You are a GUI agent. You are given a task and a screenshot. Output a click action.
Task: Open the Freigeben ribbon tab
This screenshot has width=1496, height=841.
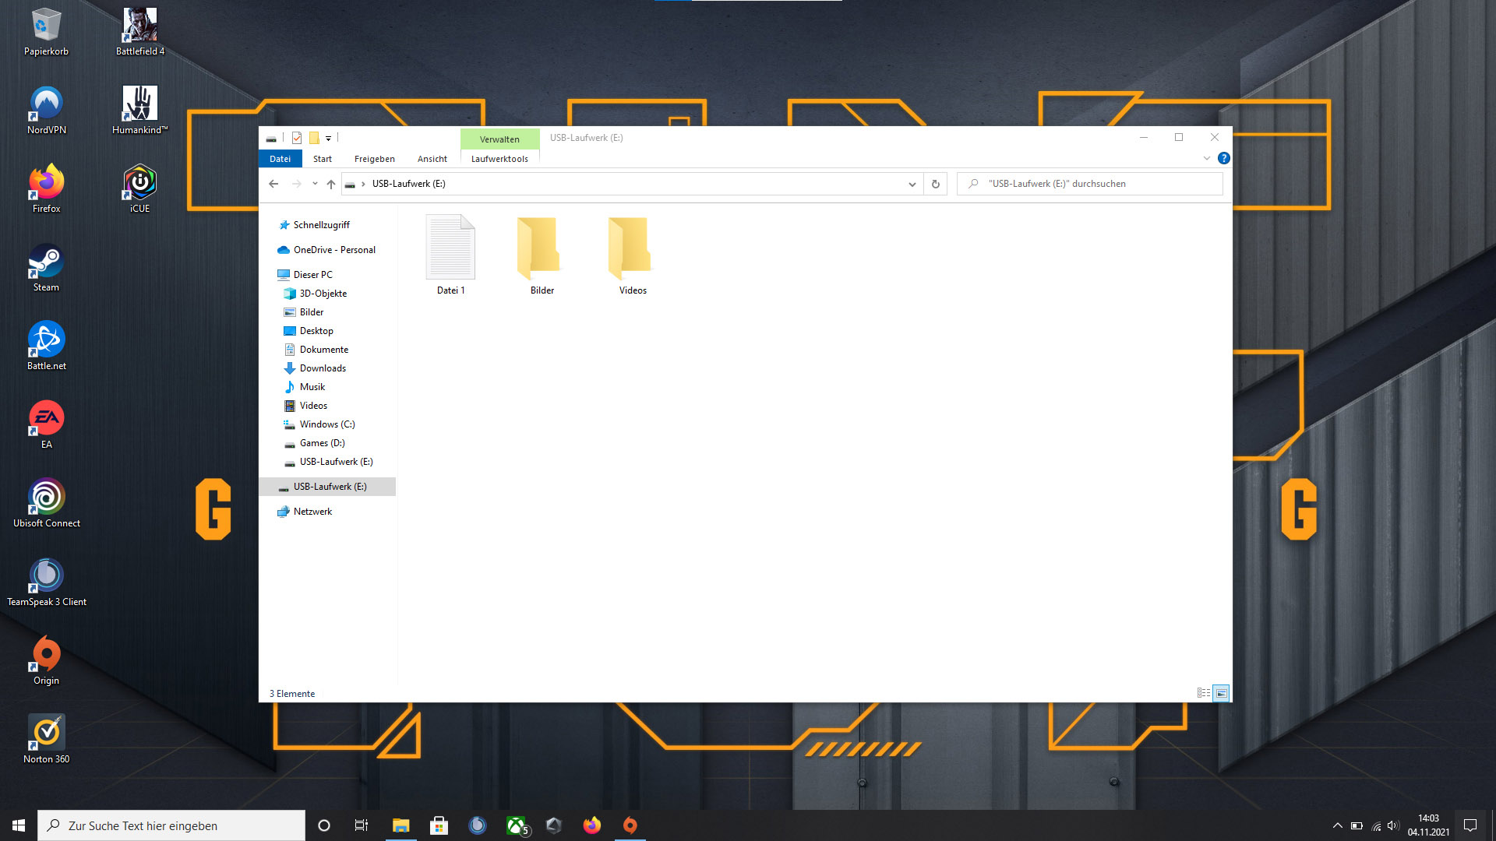click(374, 159)
